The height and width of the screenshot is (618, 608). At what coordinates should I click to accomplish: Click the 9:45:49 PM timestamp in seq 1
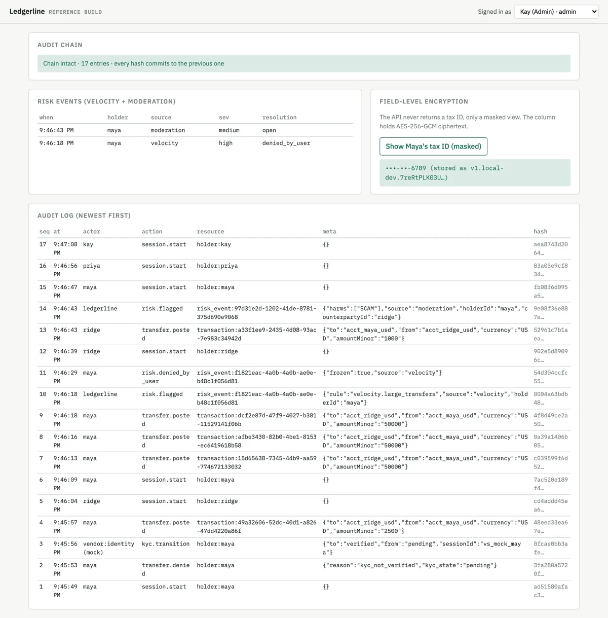coord(65,591)
